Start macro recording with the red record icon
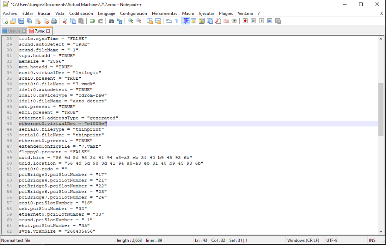The height and width of the screenshot is (245, 386). 245,21
